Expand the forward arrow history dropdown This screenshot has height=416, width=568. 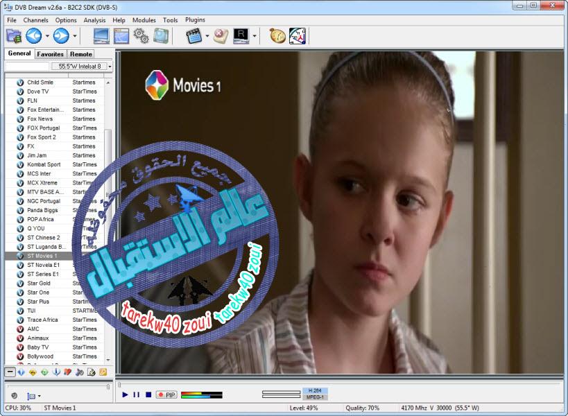coord(75,36)
